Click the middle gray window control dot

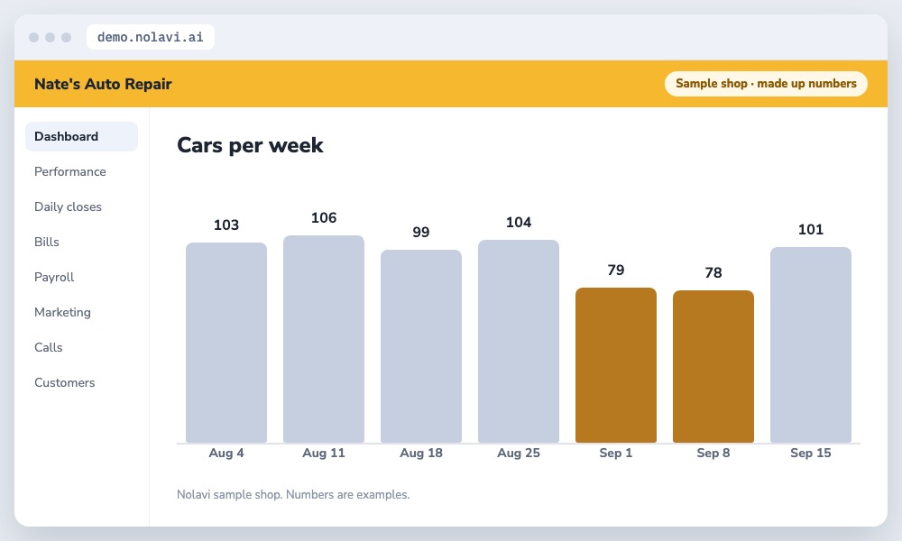50,37
